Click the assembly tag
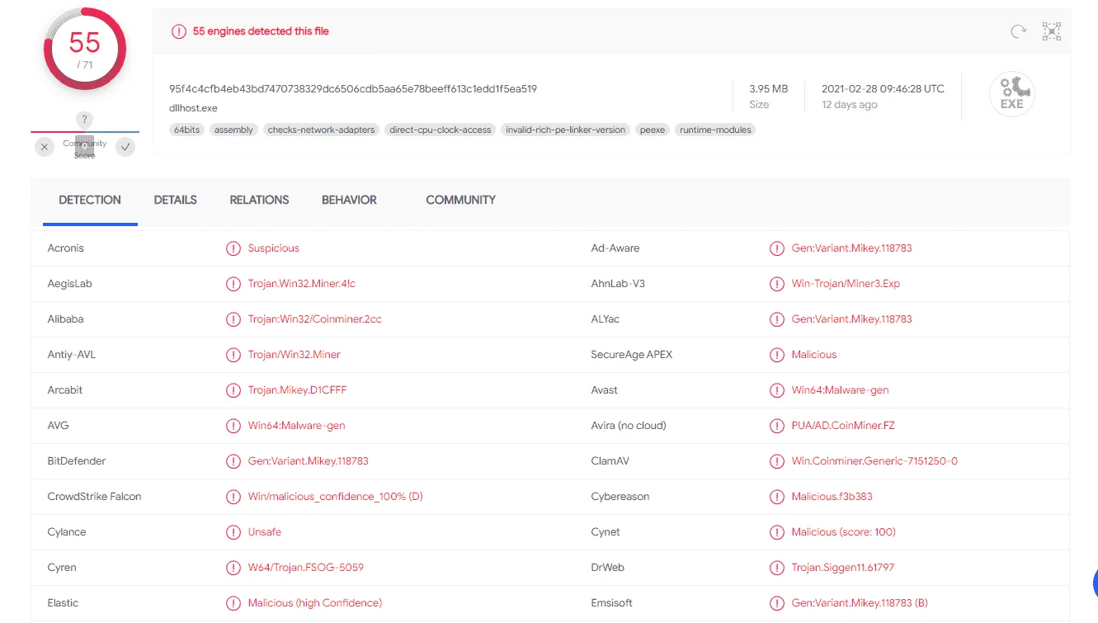Image resolution: width=1098 pixels, height=623 pixels. coord(233,130)
